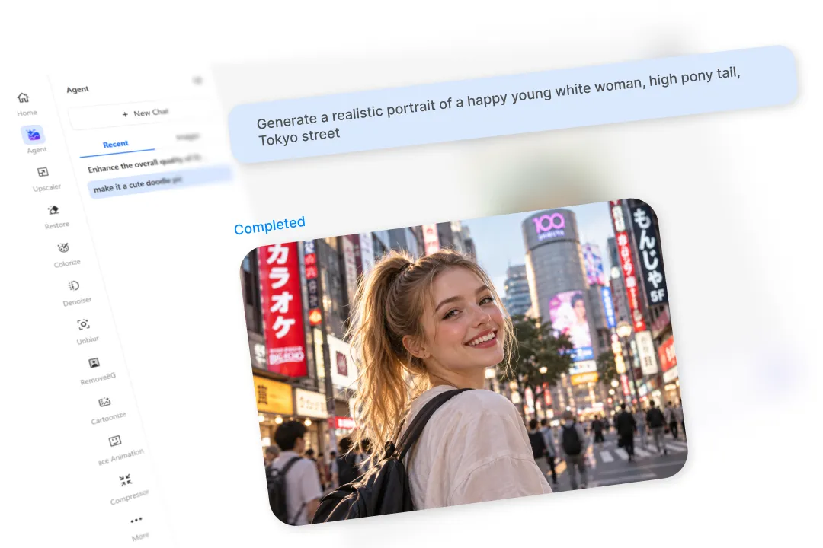Open the Home icon in sidebar

click(23, 97)
